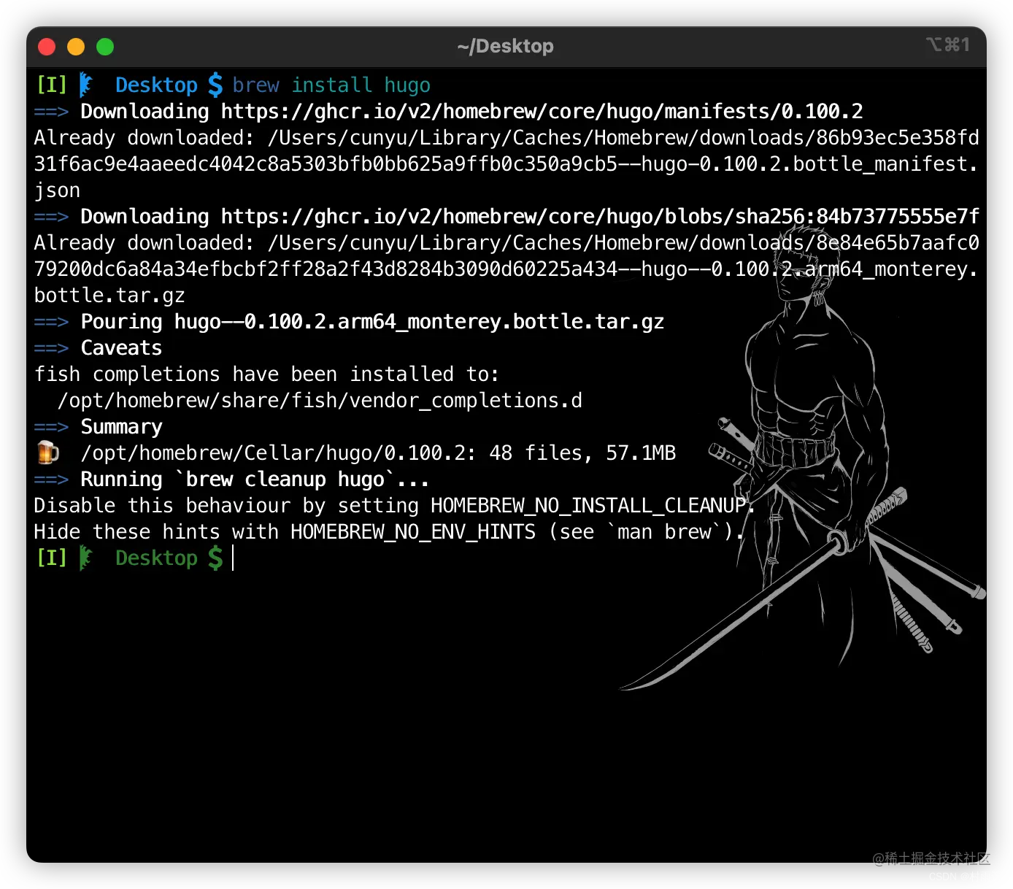Click the green 'Desktop' in last prompt
Viewport: 1013px width, 889px height.
click(x=156, y=558)
